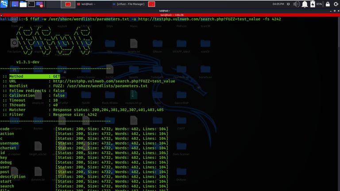
Task: Click the log out icon
Action: point(336,4)
